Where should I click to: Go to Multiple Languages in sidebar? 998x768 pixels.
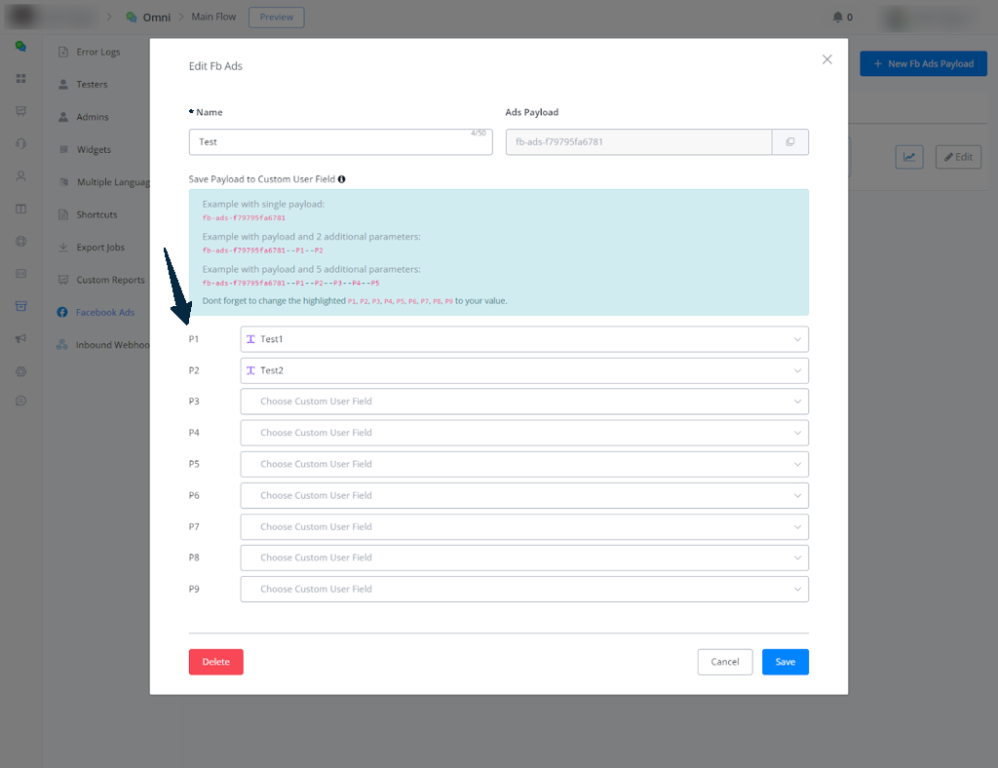pyautogui.click(x=113, y=182)
